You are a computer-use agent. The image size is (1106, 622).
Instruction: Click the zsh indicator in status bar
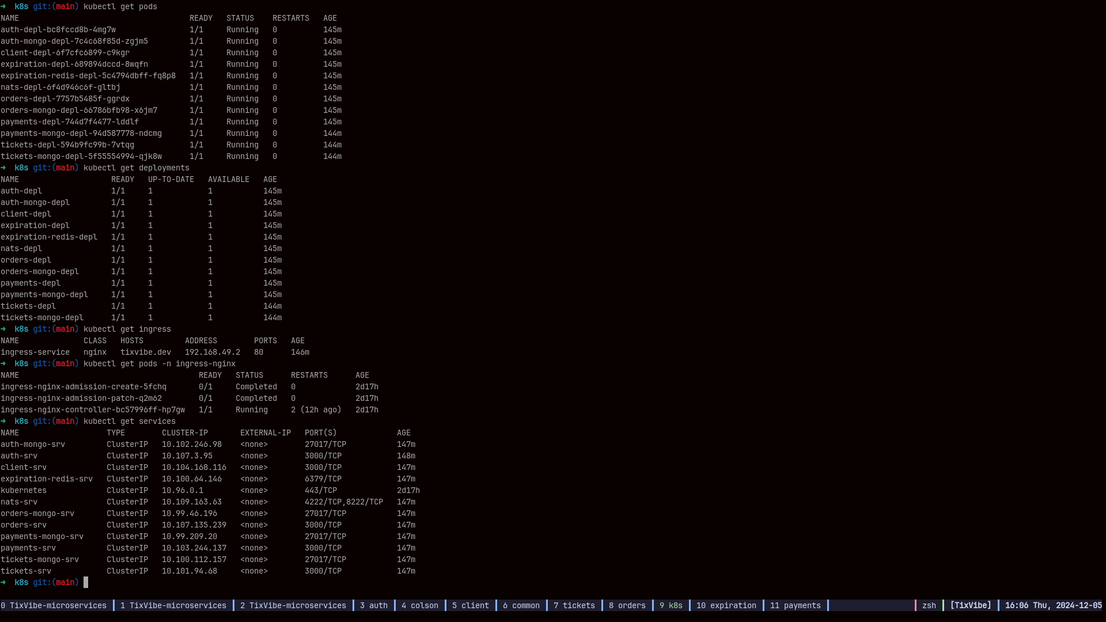(x=929, y=605)
